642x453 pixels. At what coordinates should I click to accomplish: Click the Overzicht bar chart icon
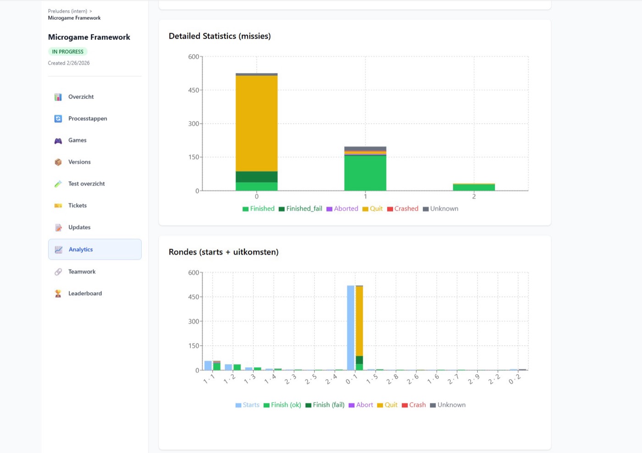click(58, 97)
